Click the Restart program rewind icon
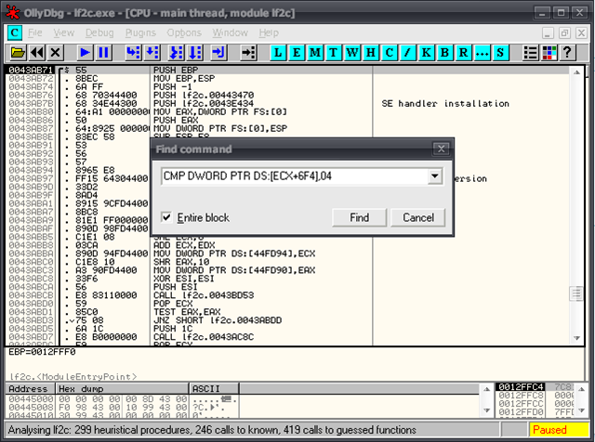Screen dimensions: 595x442 37,52
